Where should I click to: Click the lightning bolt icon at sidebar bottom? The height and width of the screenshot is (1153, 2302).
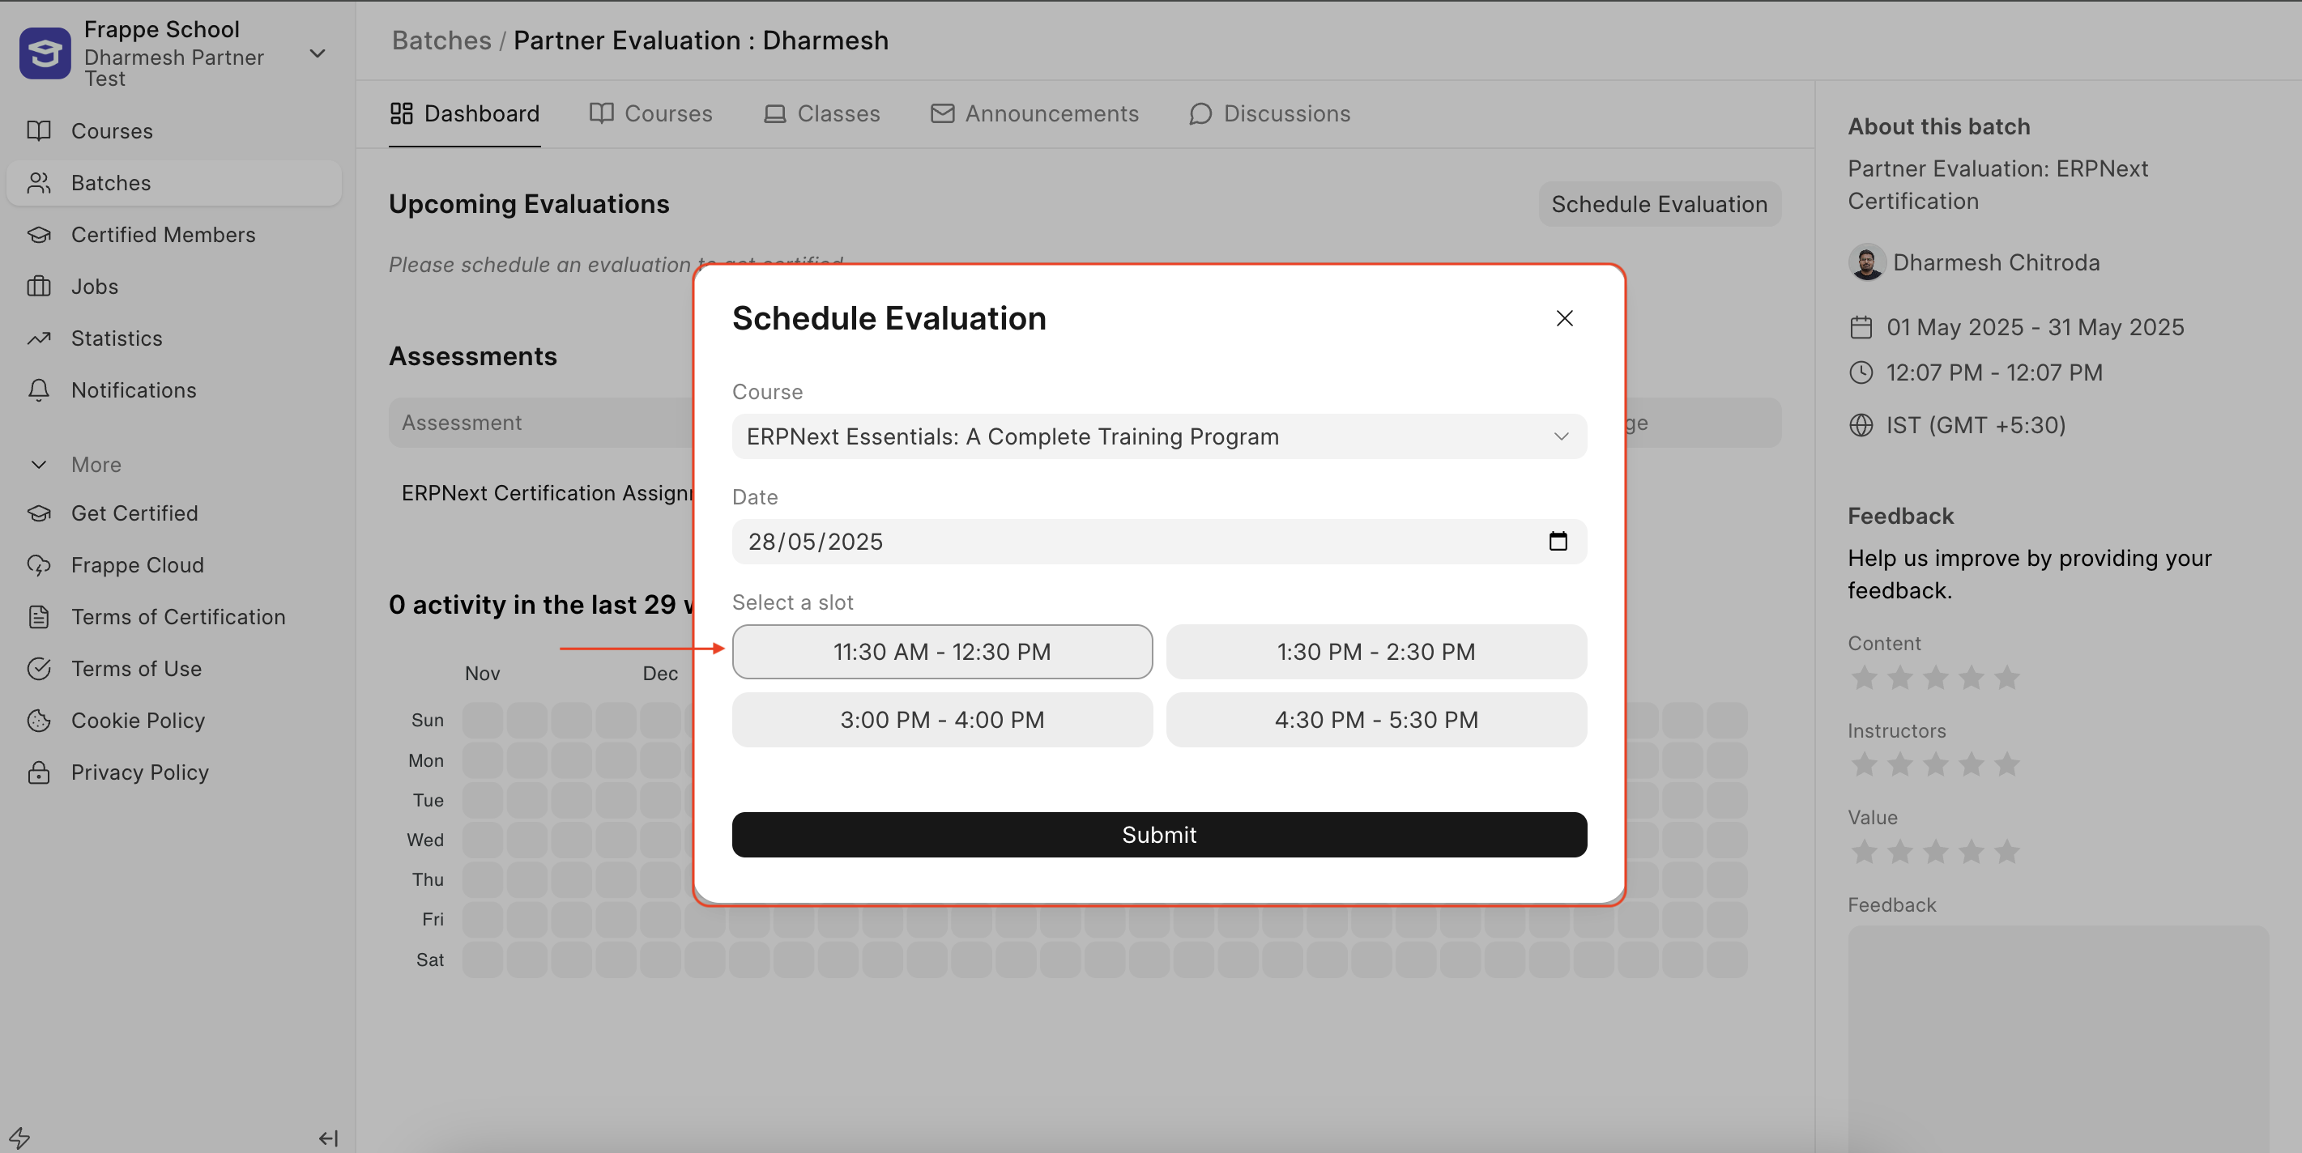19,1138
